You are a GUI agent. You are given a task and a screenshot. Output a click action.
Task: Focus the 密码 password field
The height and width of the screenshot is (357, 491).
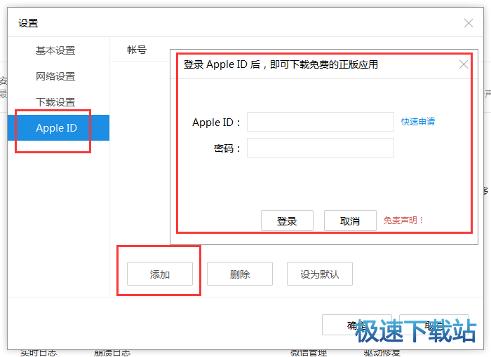[321, 148]
